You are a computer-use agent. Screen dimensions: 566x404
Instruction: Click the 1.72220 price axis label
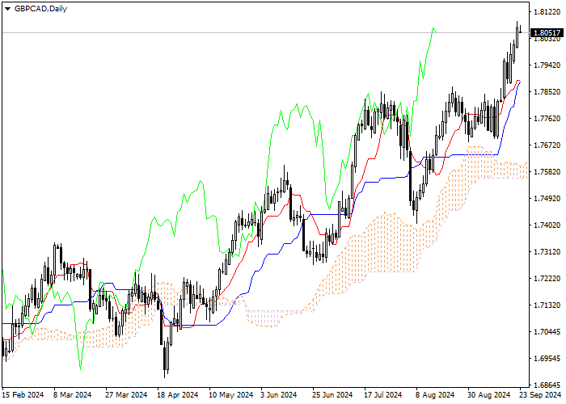click(x=547, y=279)
